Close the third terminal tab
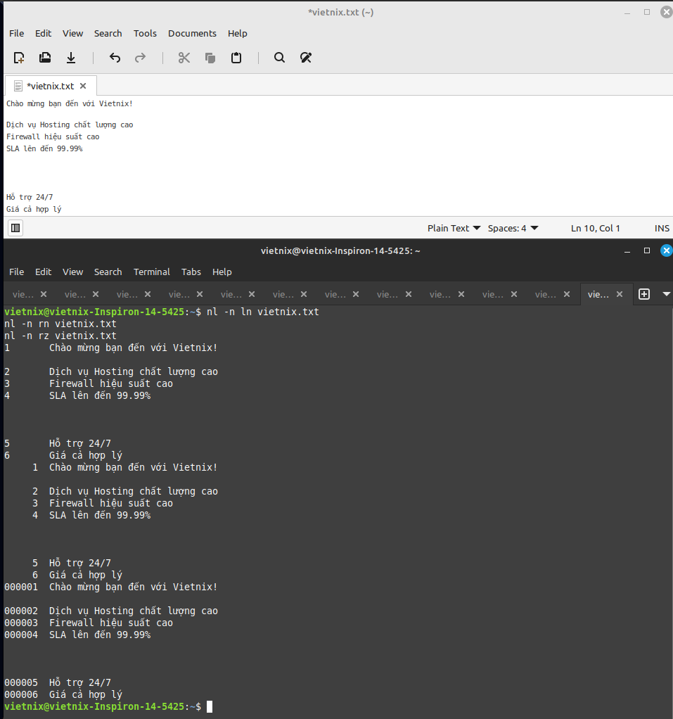Viewport: 673px width, 719px height. 148,294
